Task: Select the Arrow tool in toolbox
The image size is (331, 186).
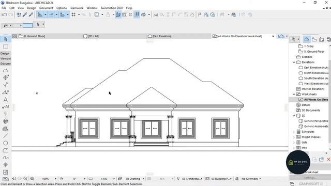Action: [x=6, y=39]
